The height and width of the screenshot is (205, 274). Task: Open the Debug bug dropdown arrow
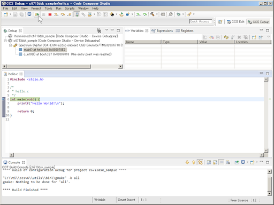click(183, 14)
